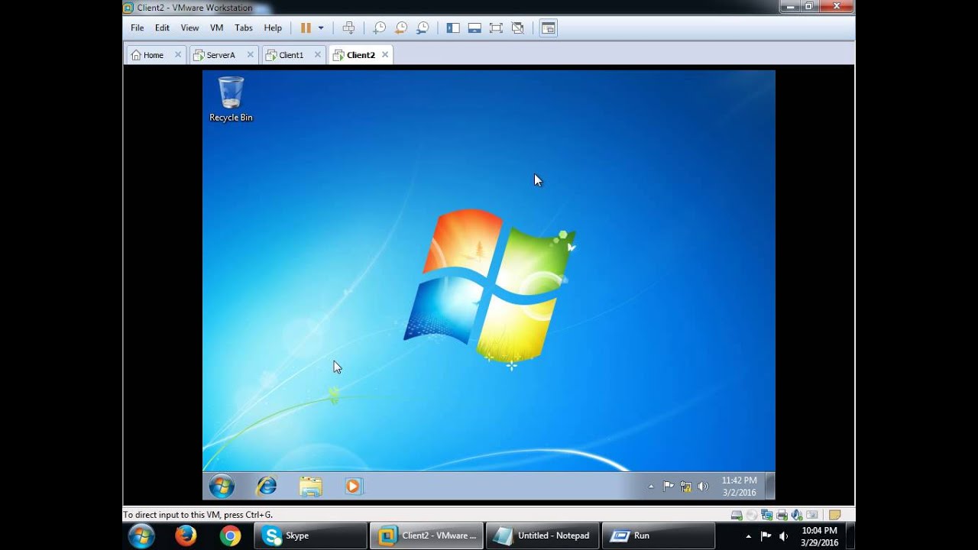Send Ctrl+Alt+Del using the toolbar icon
This screenshot has height=550, width=978.
tap(348, 28)
